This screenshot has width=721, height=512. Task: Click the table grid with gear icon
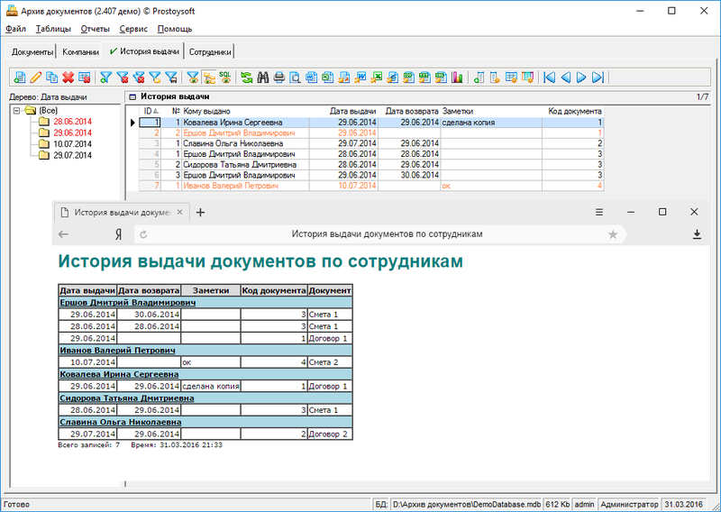pyautogui.click(x=511, y=78)
